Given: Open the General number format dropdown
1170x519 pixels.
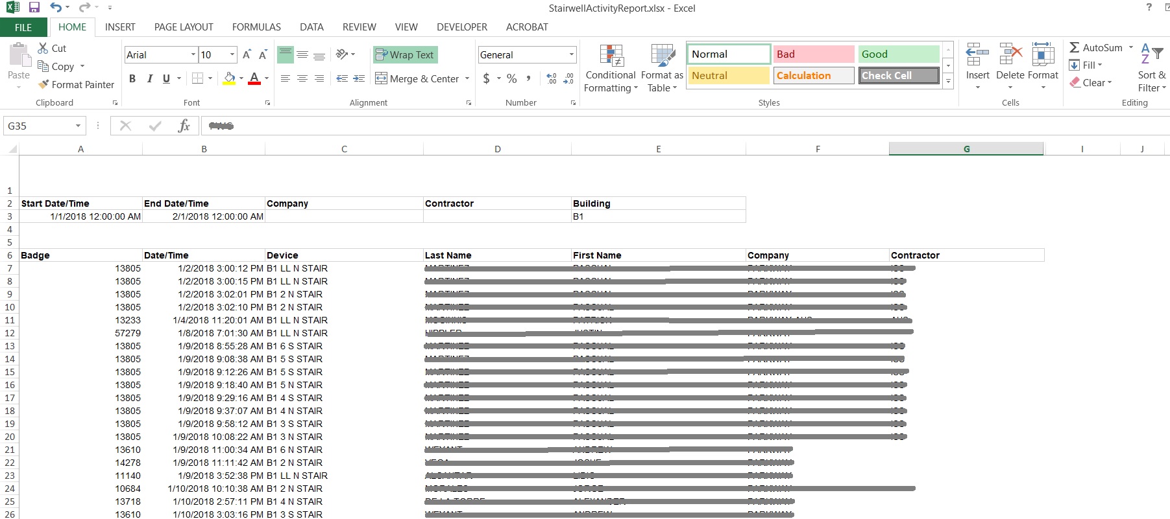Looking at the screenshot, I should (571, 54).
